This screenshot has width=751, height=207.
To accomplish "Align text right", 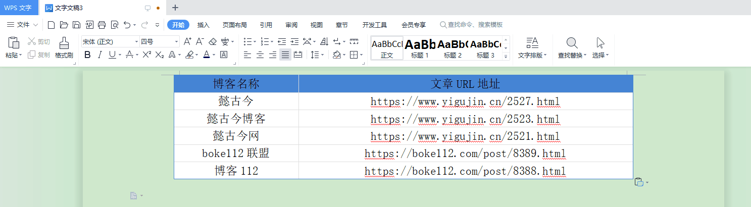I will coord(273,55).
